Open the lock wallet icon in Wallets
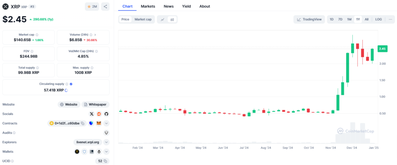The image size is (397, 165). pos(99,151)
